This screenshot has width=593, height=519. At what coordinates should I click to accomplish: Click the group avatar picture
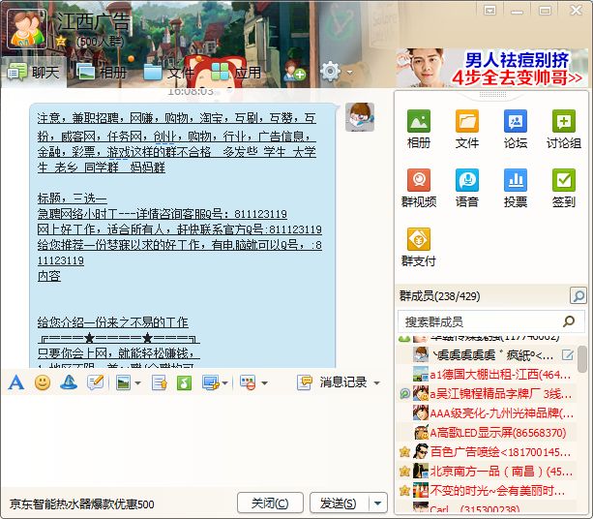pyautogui.click(x=27, y=29)
